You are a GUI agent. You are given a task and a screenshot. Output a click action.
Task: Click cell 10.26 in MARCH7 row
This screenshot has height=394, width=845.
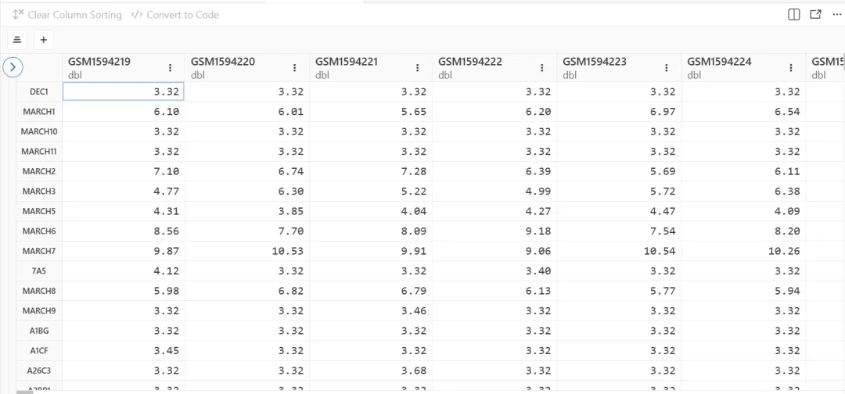(743, 252)
